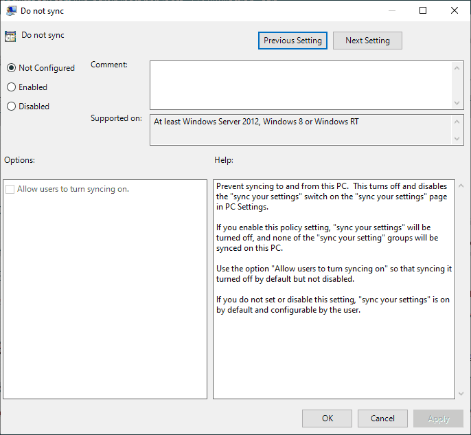Maximize the Do not sync window

[423, 10]
